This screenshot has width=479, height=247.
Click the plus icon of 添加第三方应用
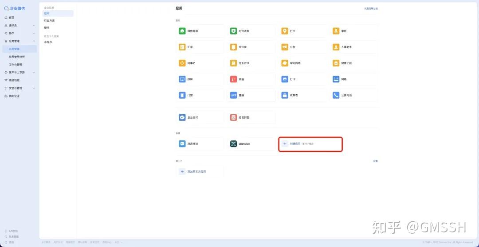pyautogui.click(x=182, y=172)
